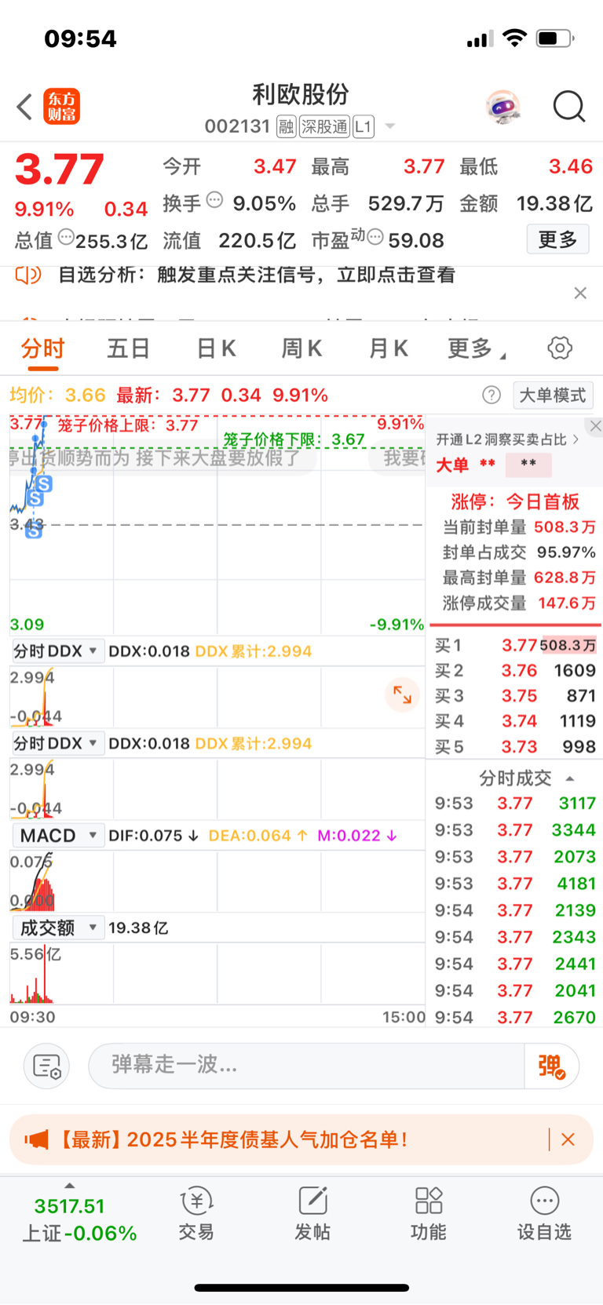Tap the megaphone icon in banner
603x1305 pixels.
pyautogui.click(x=36, y=1139)
